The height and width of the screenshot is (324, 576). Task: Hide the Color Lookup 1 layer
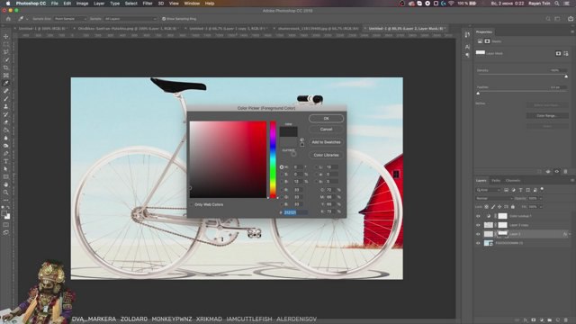pos(478,216)
